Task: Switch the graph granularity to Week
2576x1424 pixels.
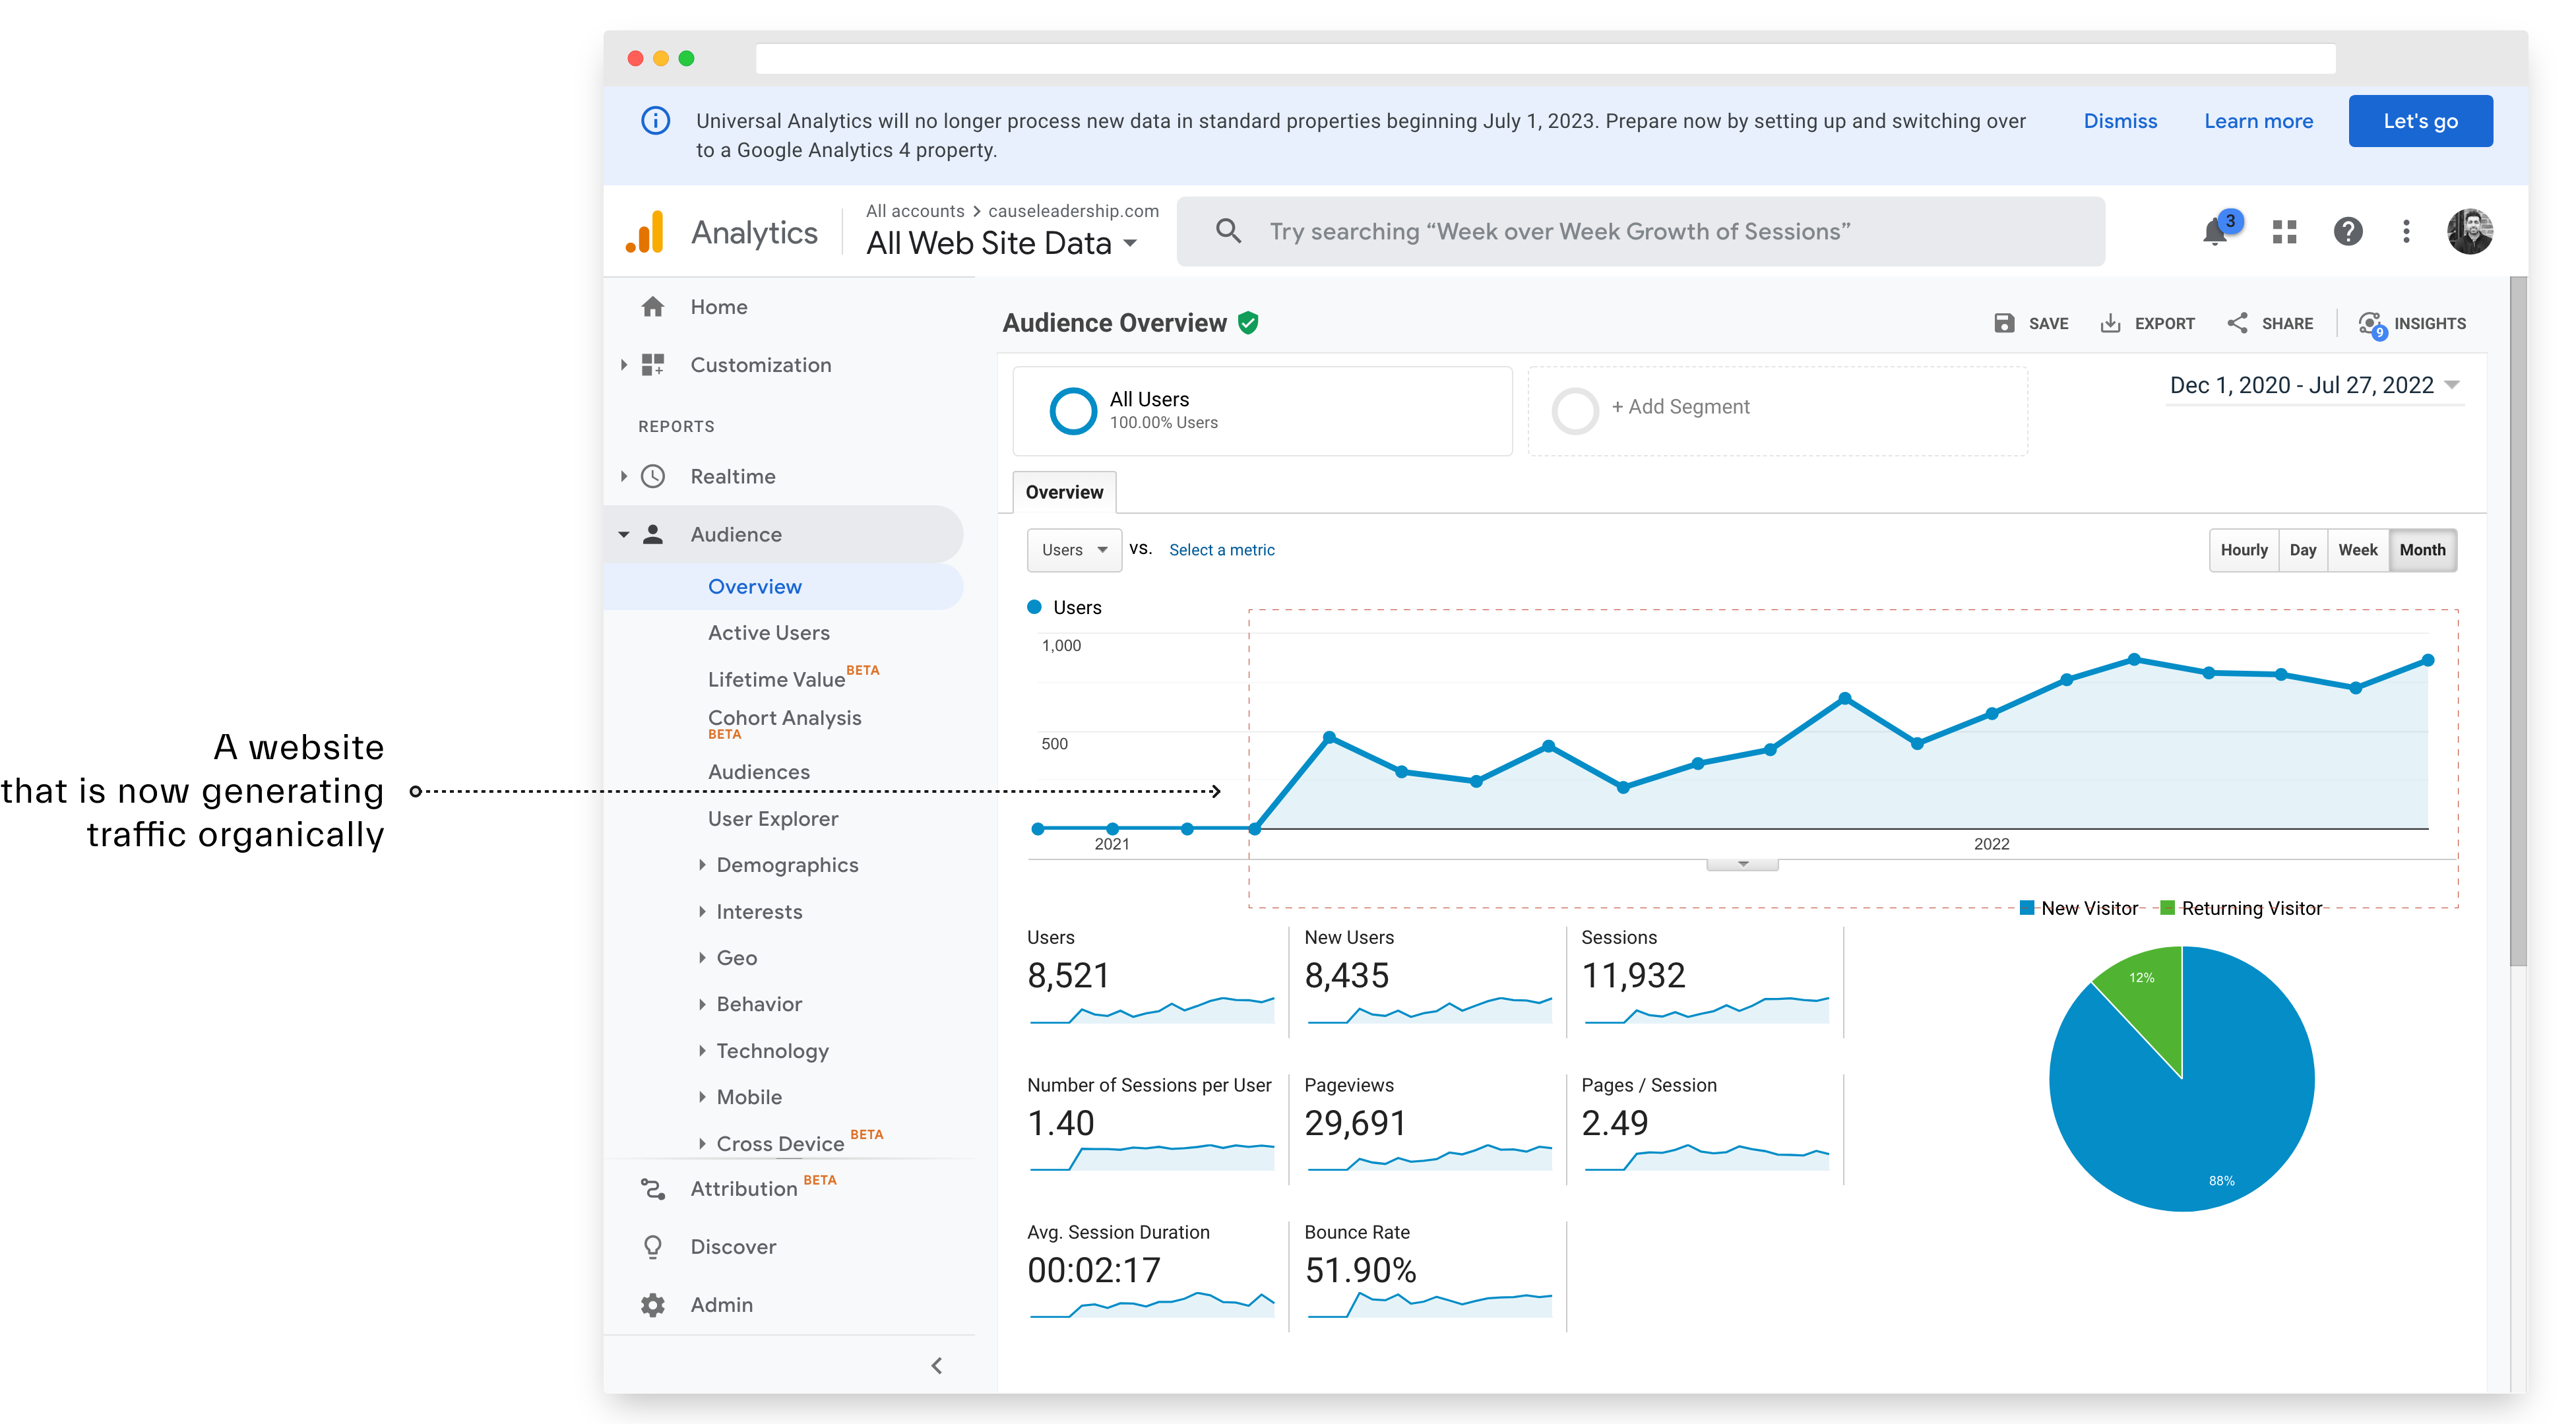Action: tap(2357, 550)
